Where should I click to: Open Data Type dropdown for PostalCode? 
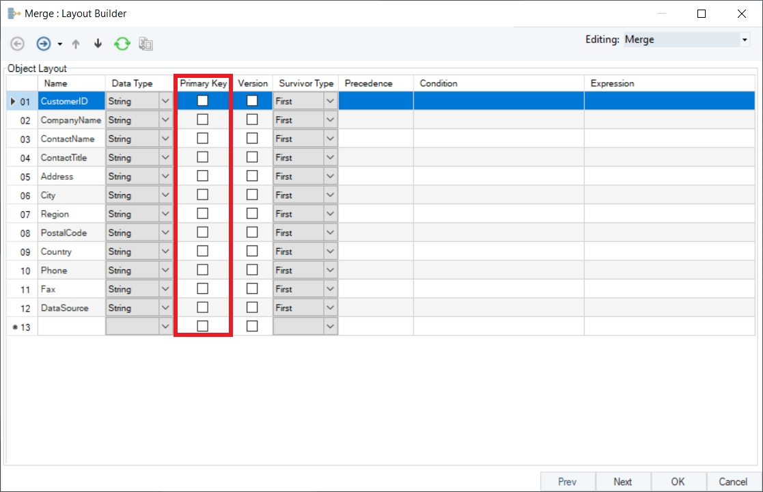click(x=165, y=232)
